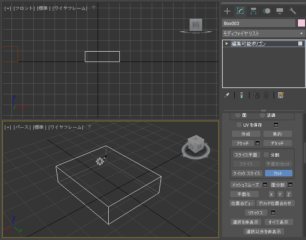
Task: Open the [パース] viewport view menu
Action: click(22, 127)
